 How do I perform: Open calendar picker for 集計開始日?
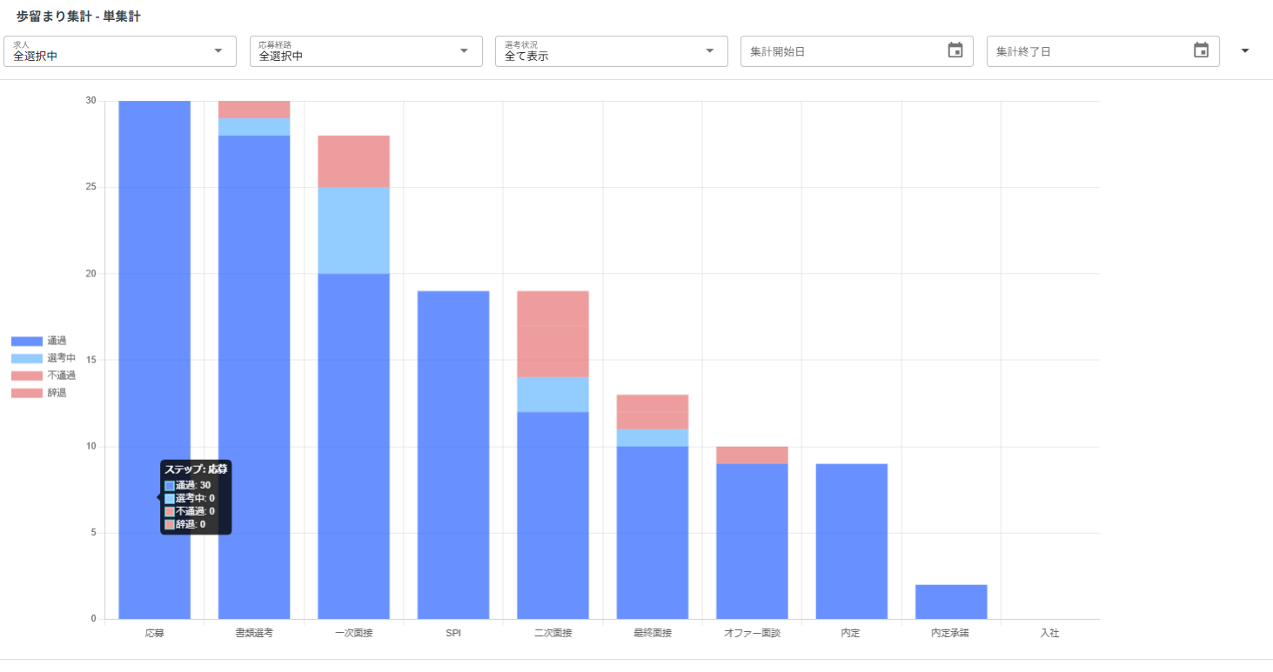coord(955,50)
